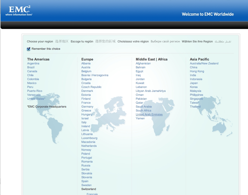Image resolution: width=248 pixels, height=195 pixels.
Task: Open the Kuwait link
Action: pos(140,83)
